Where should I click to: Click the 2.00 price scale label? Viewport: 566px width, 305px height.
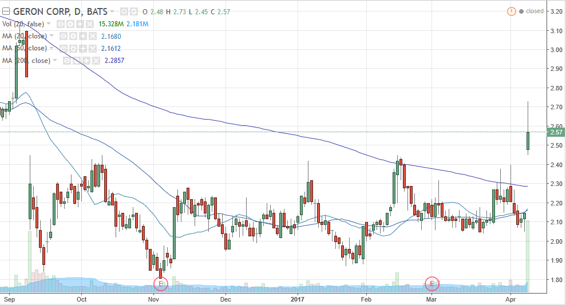point(556,241)
